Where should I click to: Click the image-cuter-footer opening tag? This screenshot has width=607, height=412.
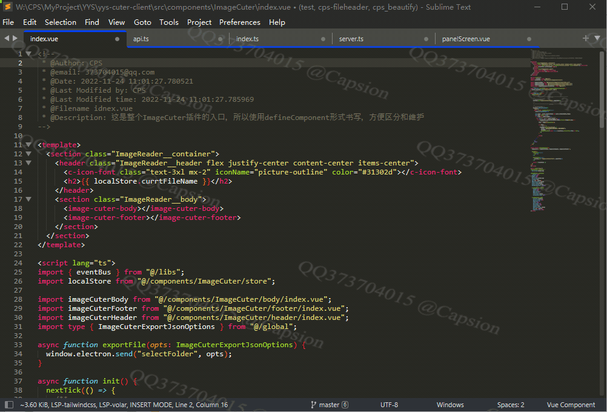point(107,218)
